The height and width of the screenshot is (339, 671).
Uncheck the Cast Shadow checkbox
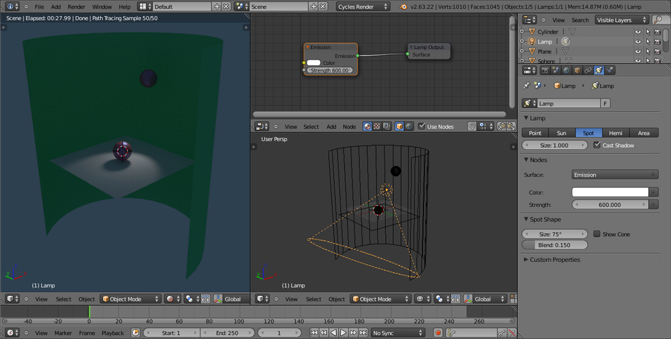tap(597, 145)
